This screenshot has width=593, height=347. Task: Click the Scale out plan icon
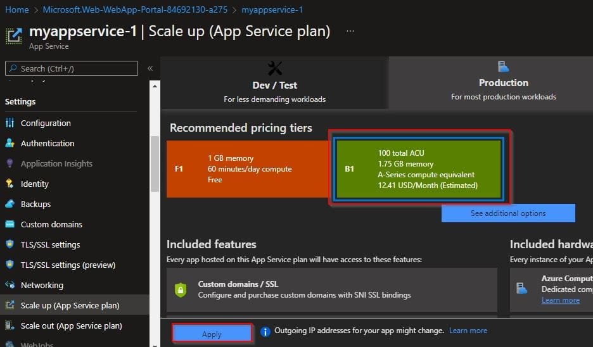(10, 326)
